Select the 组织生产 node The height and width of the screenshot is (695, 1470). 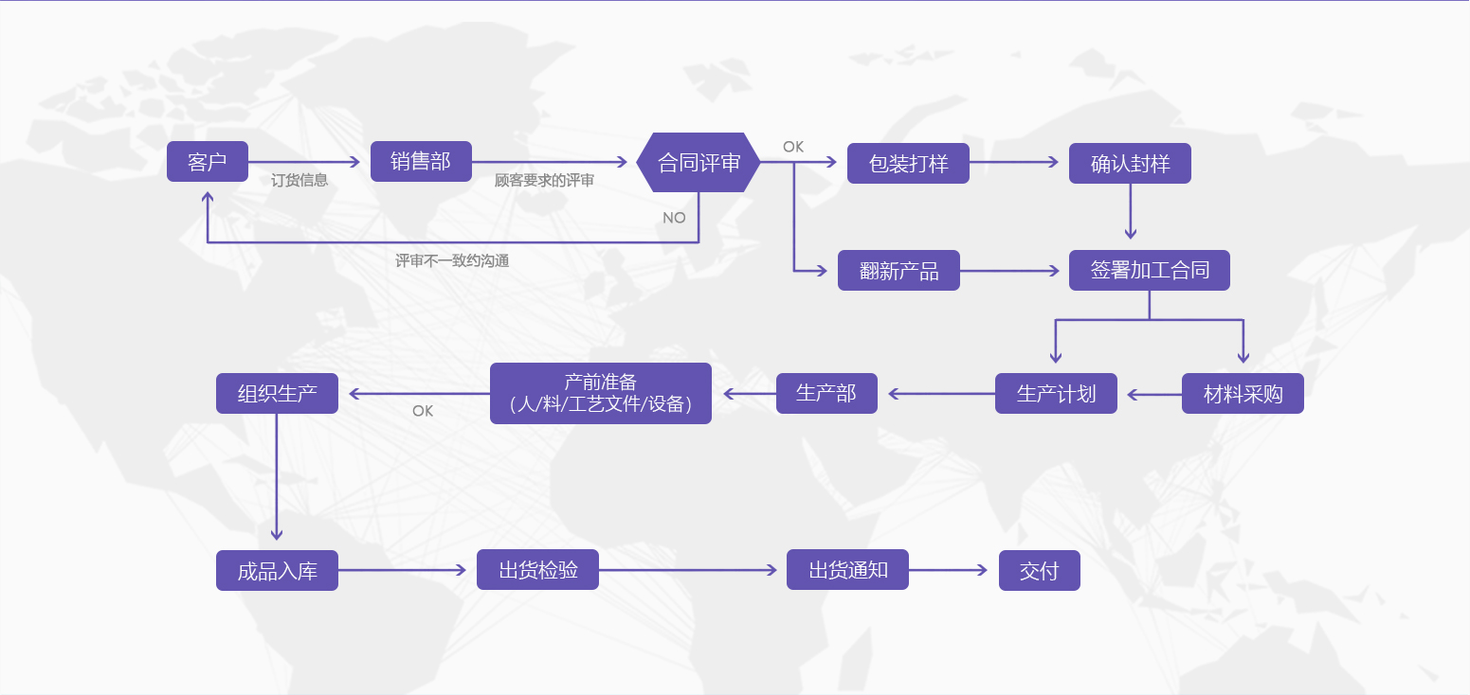[x=277, y=394]
